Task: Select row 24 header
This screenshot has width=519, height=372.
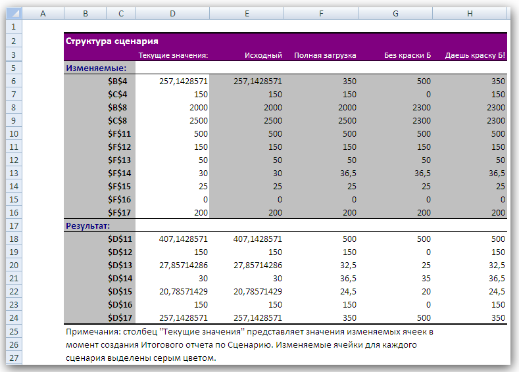Action: click(14, 317)
